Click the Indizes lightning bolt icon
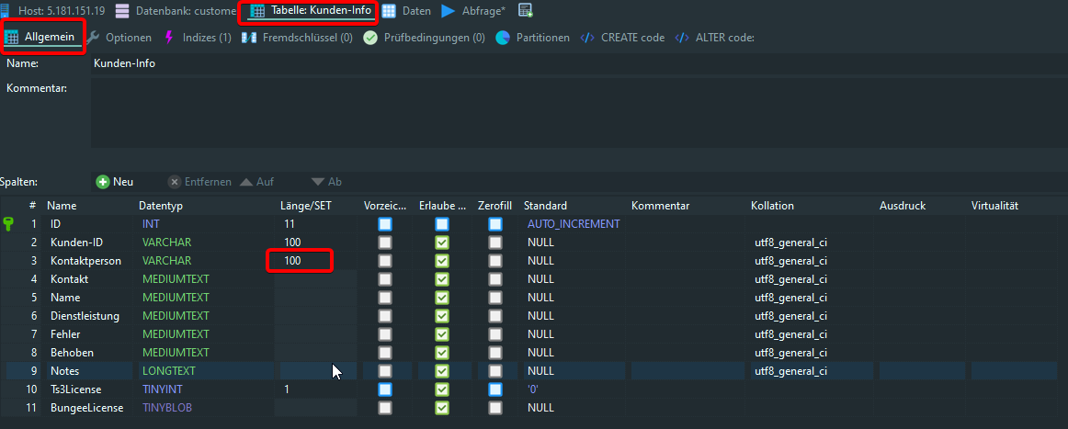 coord(169,38)
